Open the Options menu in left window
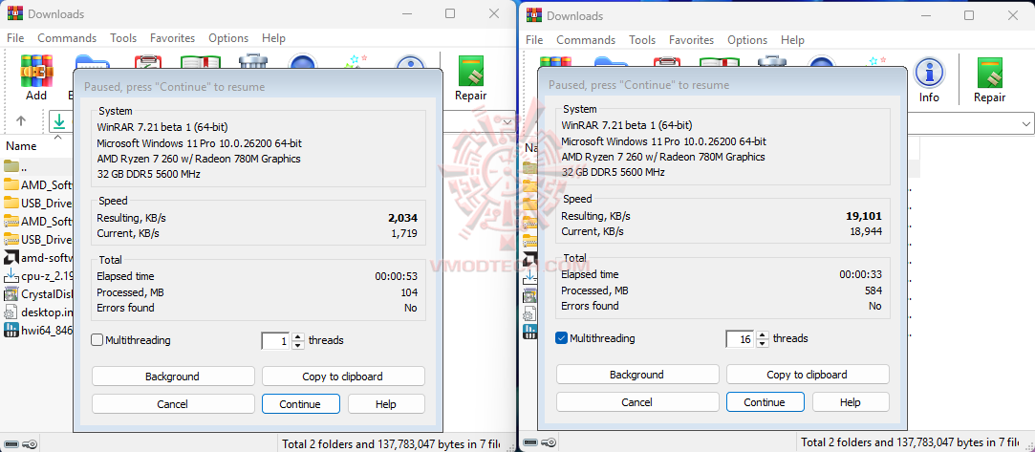 pyautogui.click(x=228, y=38)
